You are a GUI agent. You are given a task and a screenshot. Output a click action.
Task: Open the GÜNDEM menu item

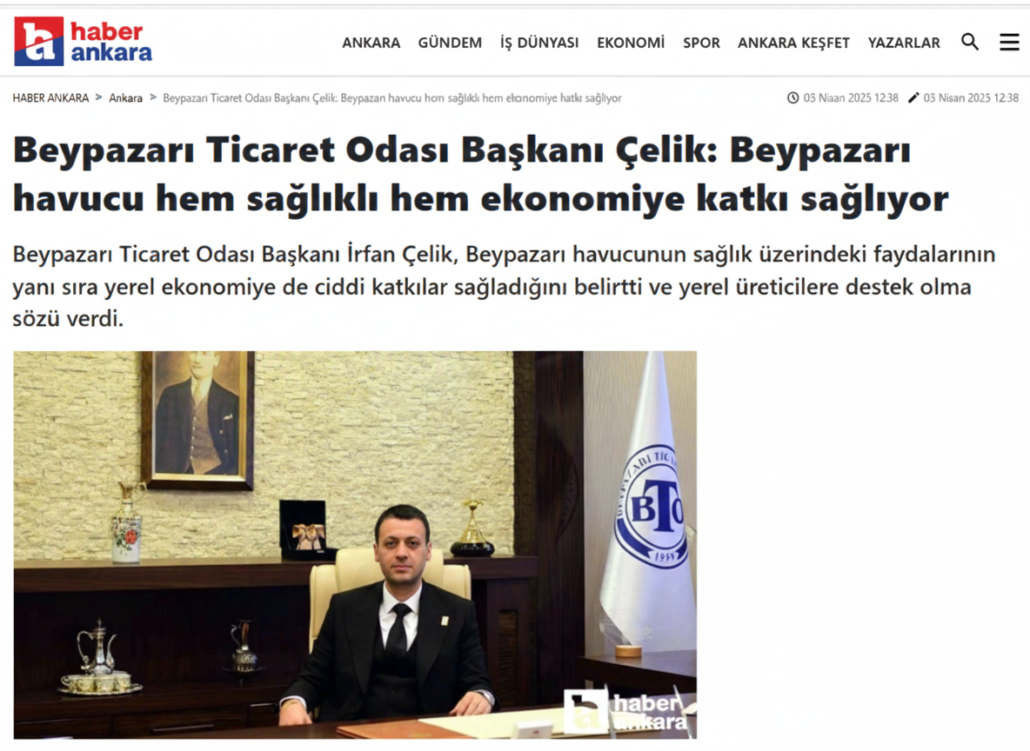(450, 43)
